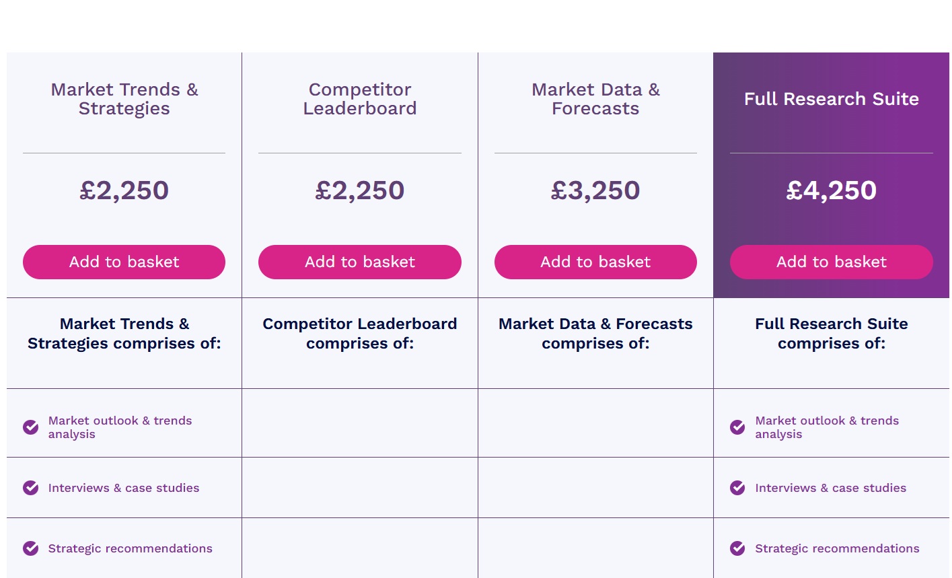The width and height of the screenshot is (952, 578).
Task: Select the Competitor Leaderboard plan title
Action: coord(359,99)
